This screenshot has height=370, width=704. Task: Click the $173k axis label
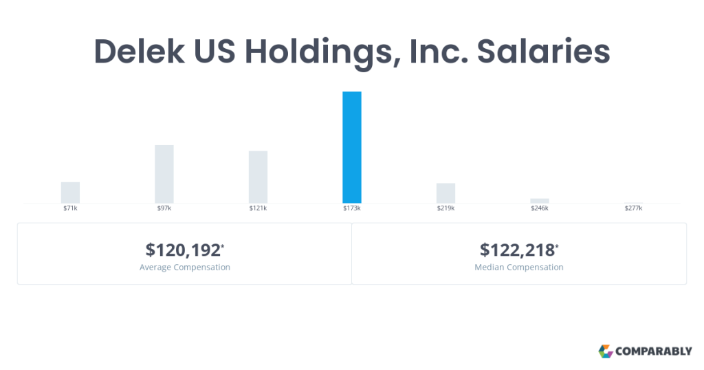click(x=352, y=208)
